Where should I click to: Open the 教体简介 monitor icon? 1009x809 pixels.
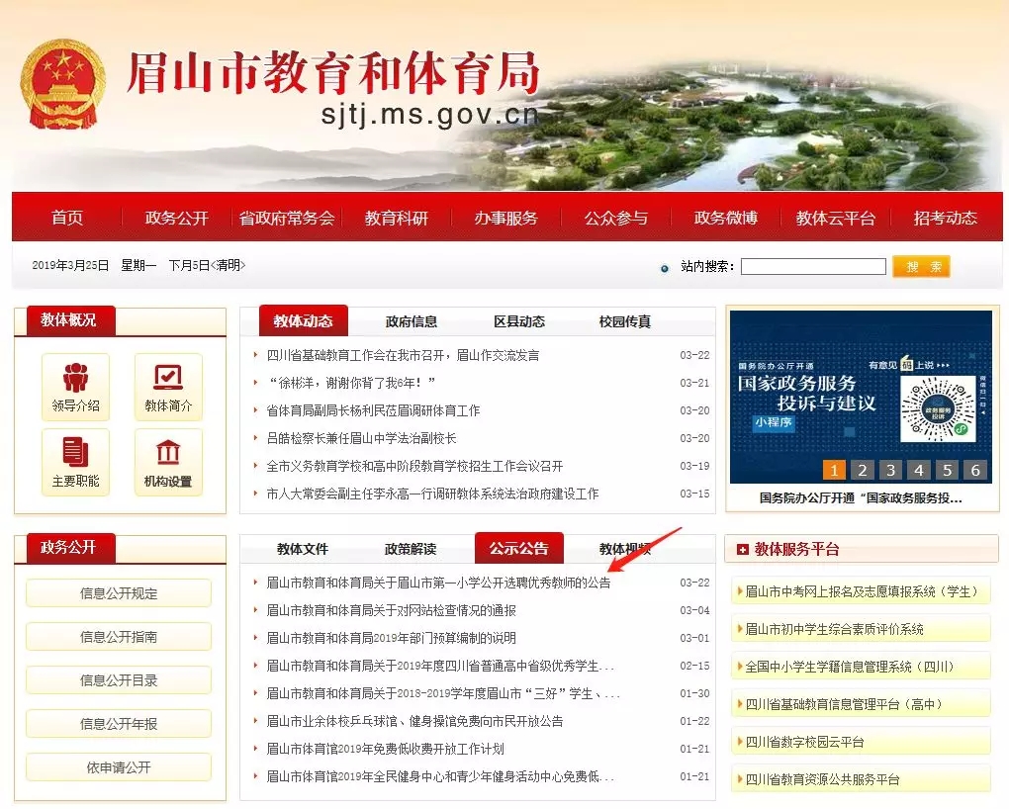168,378
